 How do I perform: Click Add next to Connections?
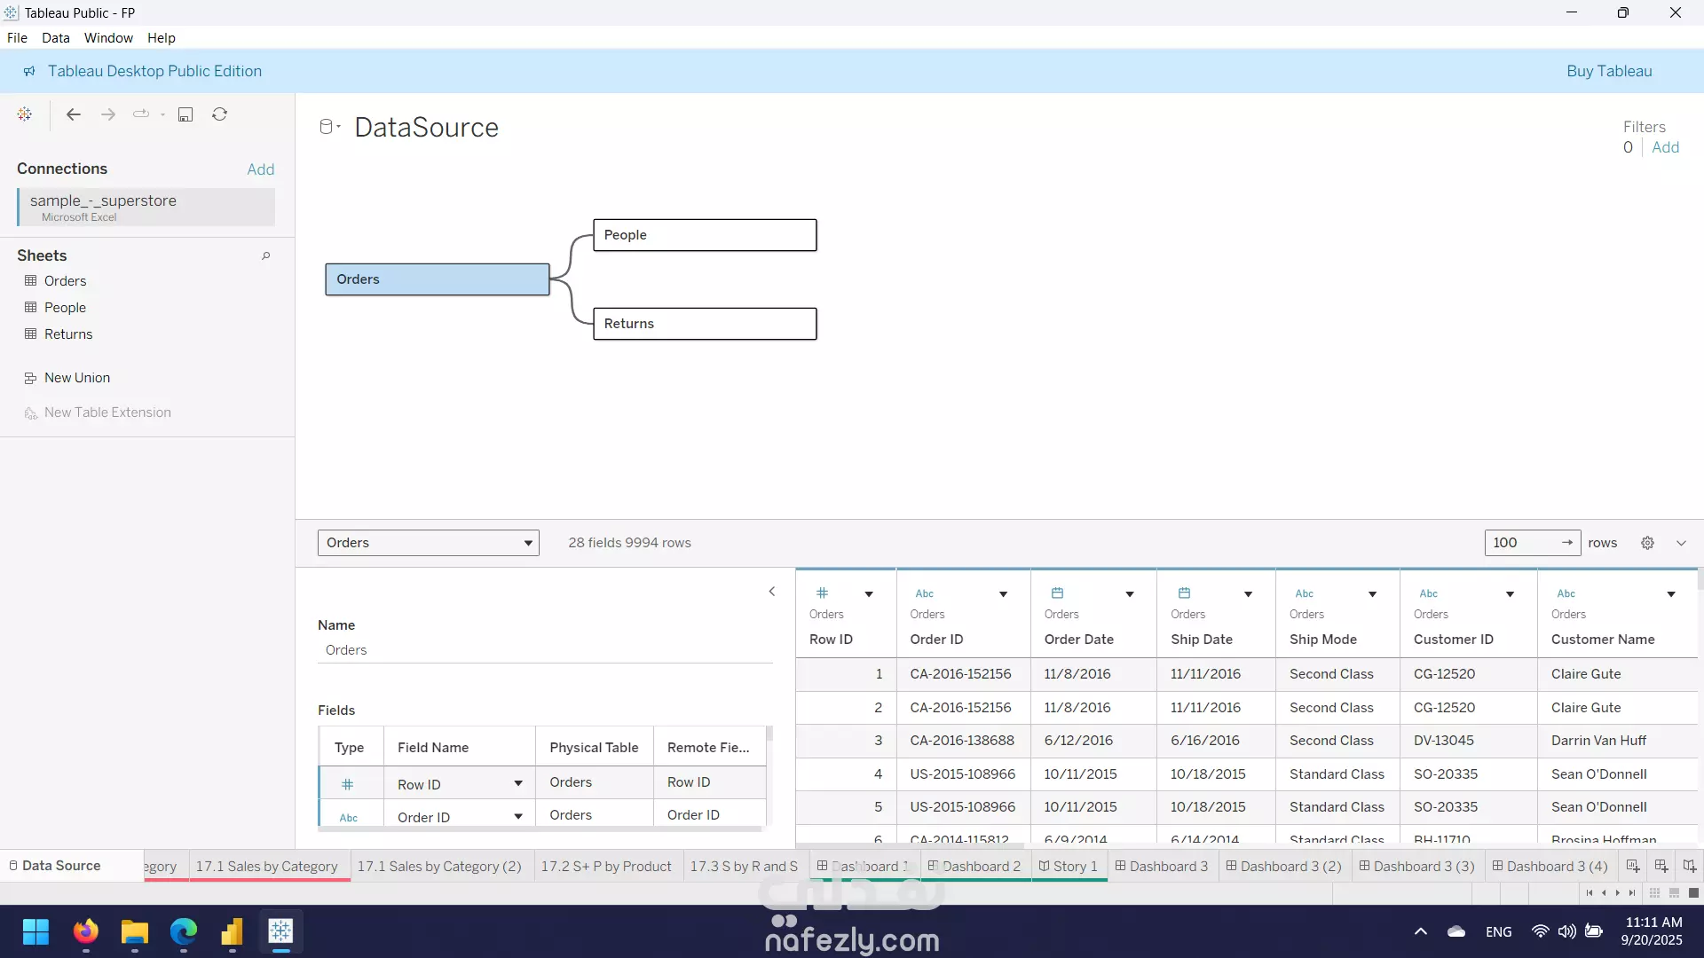click(260, 169)
